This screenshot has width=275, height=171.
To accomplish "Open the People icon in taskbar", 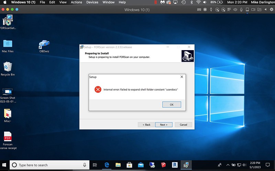I will (219, 165).
